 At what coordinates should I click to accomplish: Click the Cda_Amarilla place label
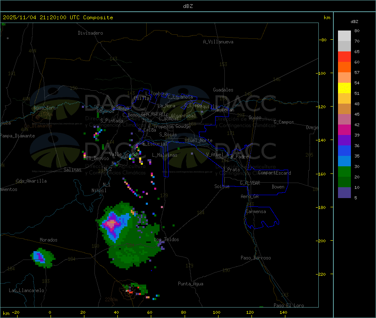click(x=32, y=181)
